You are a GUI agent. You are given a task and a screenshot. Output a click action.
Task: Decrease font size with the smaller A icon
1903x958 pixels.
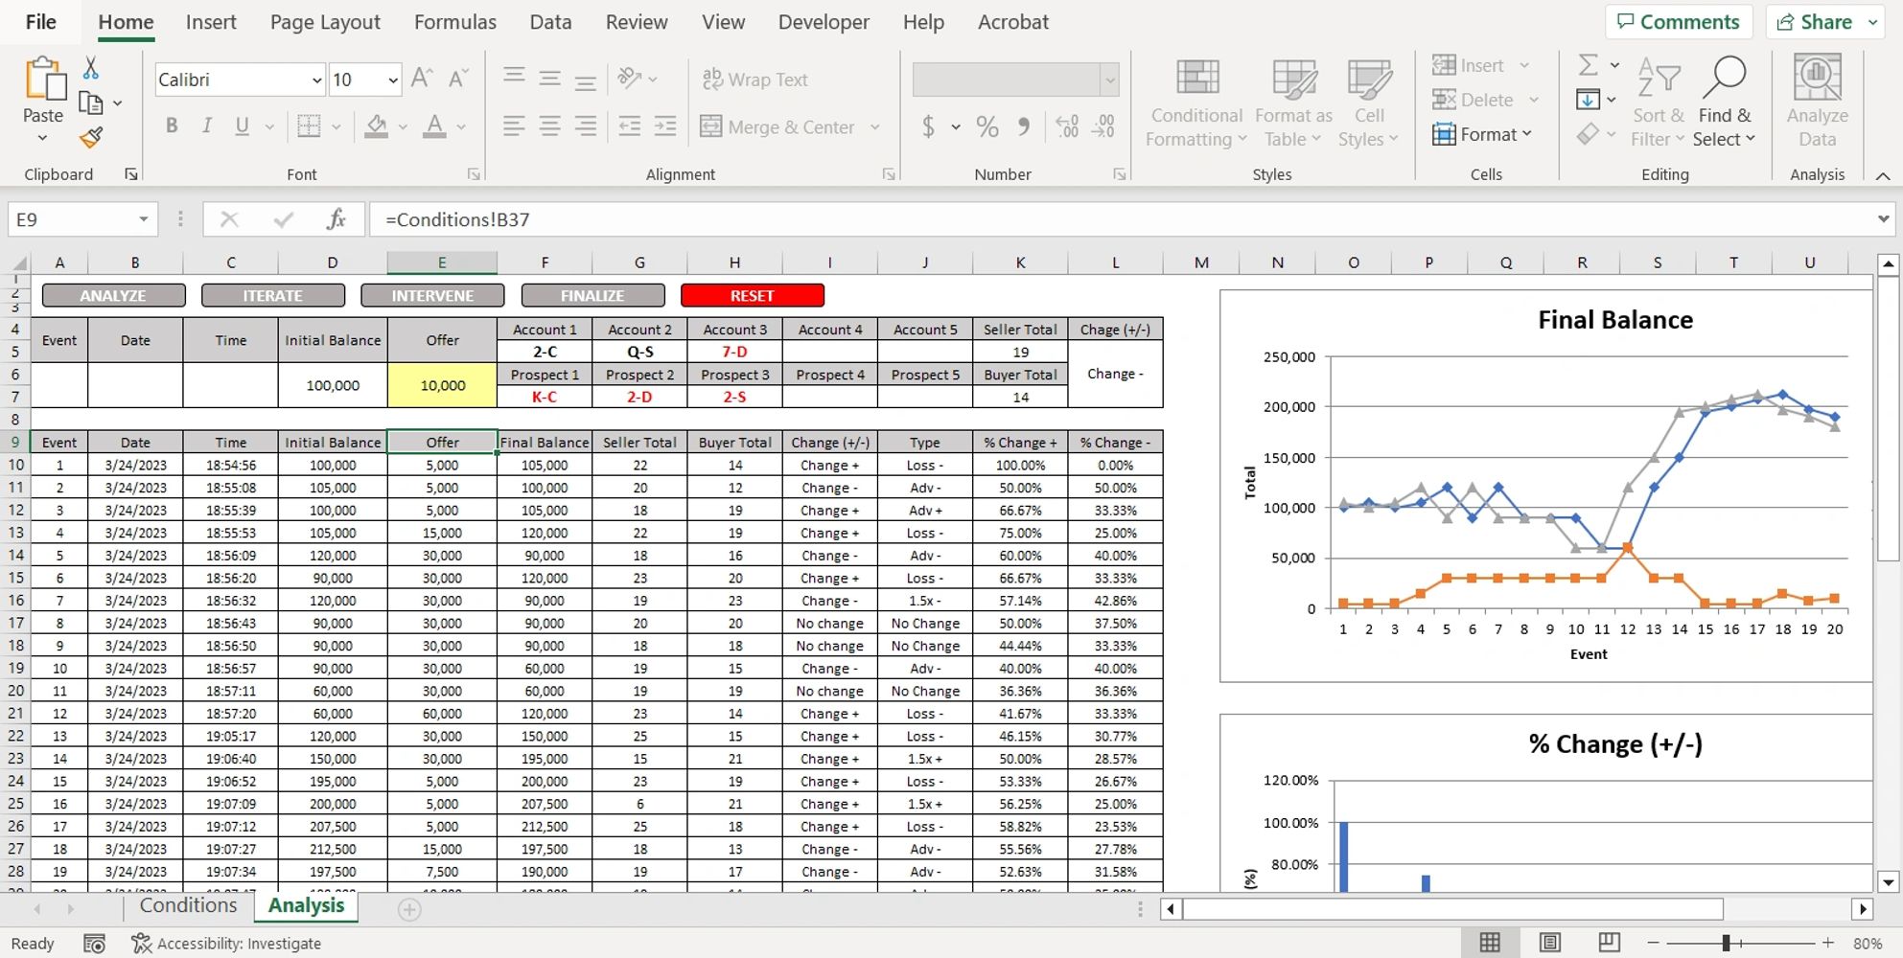[x=459, y=80]
